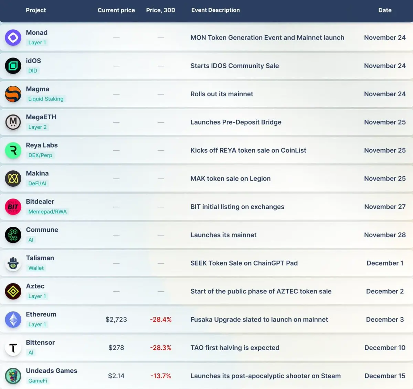Viewport: 413px width, 389px height.
Task: Click 'Starts IDOS Community Sale' description
Action: tap(235, 66)
